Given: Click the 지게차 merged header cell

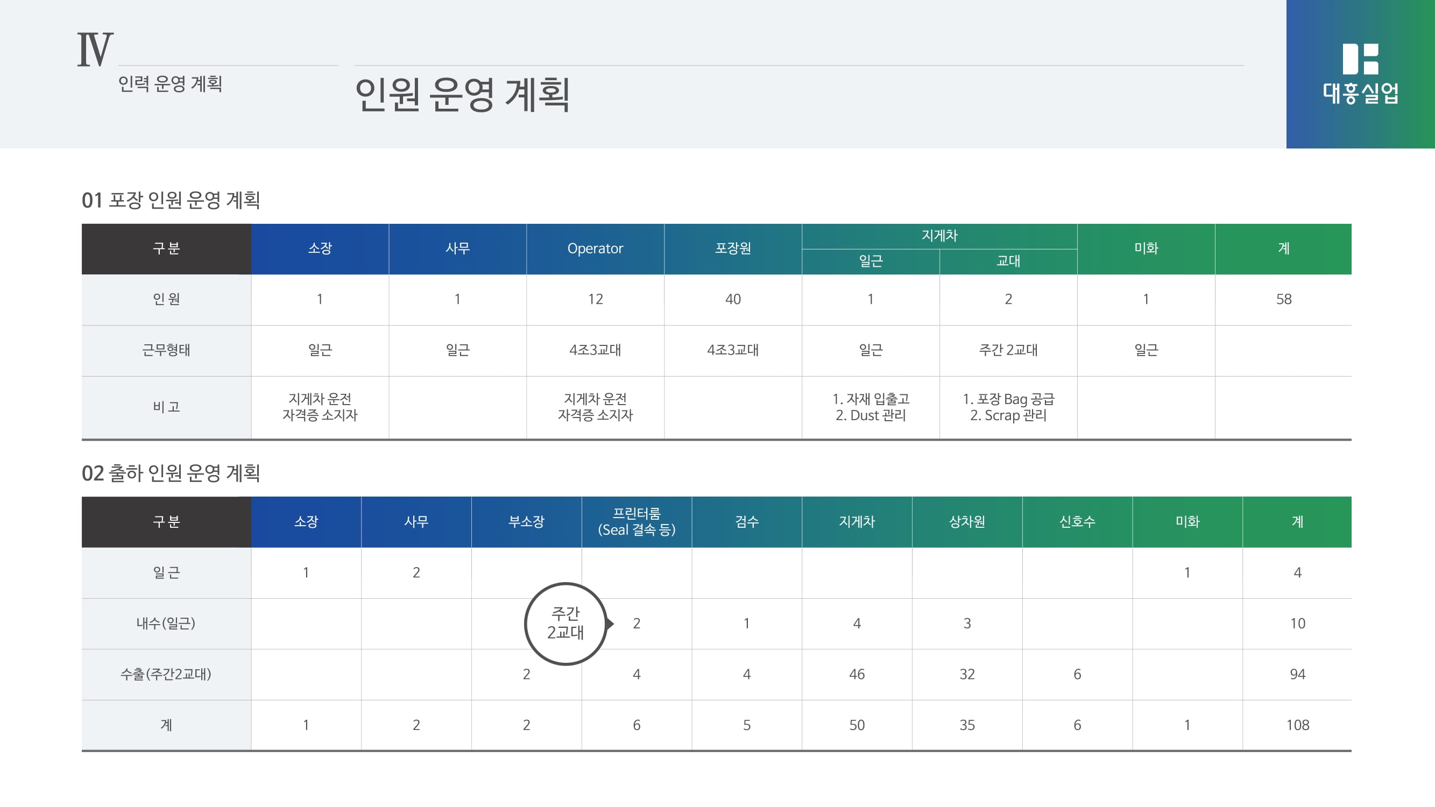Looking at the screenshot, I should pos(939,236).
